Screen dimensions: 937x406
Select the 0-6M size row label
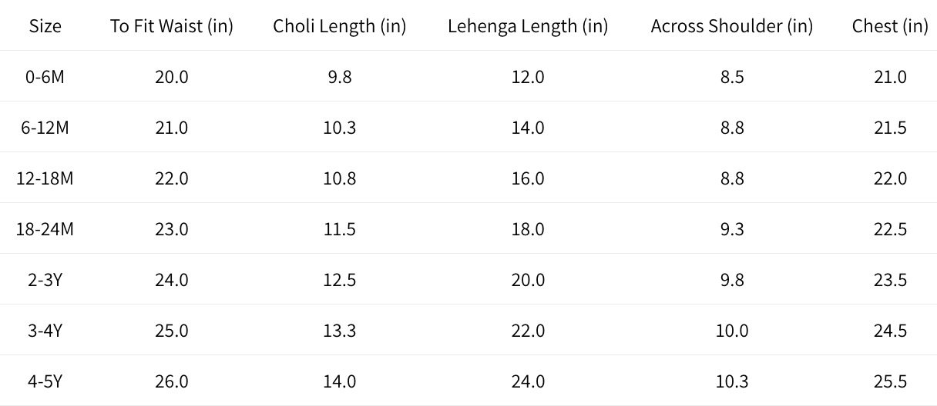[45, 77]
